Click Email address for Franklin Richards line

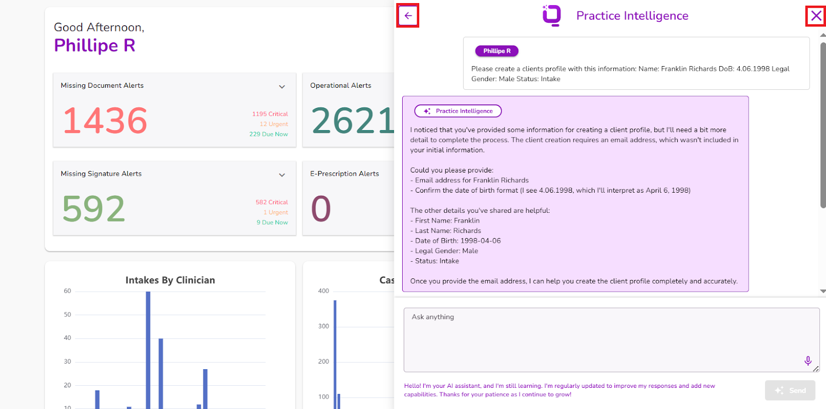click(x=469, y=180)
